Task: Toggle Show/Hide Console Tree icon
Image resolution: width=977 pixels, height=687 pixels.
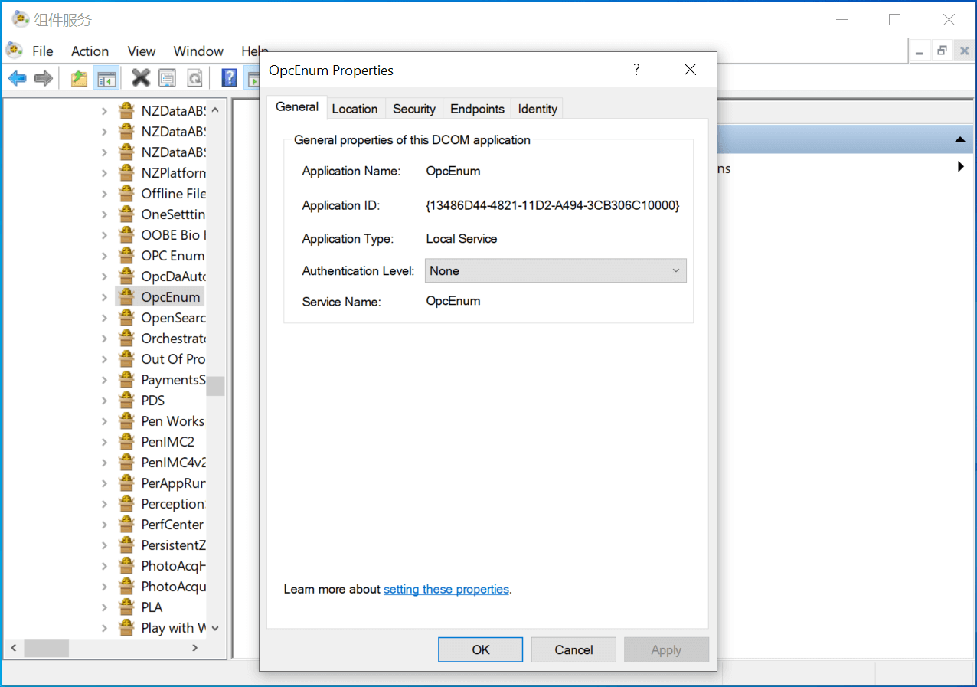Action: click(x=106, y=77)
